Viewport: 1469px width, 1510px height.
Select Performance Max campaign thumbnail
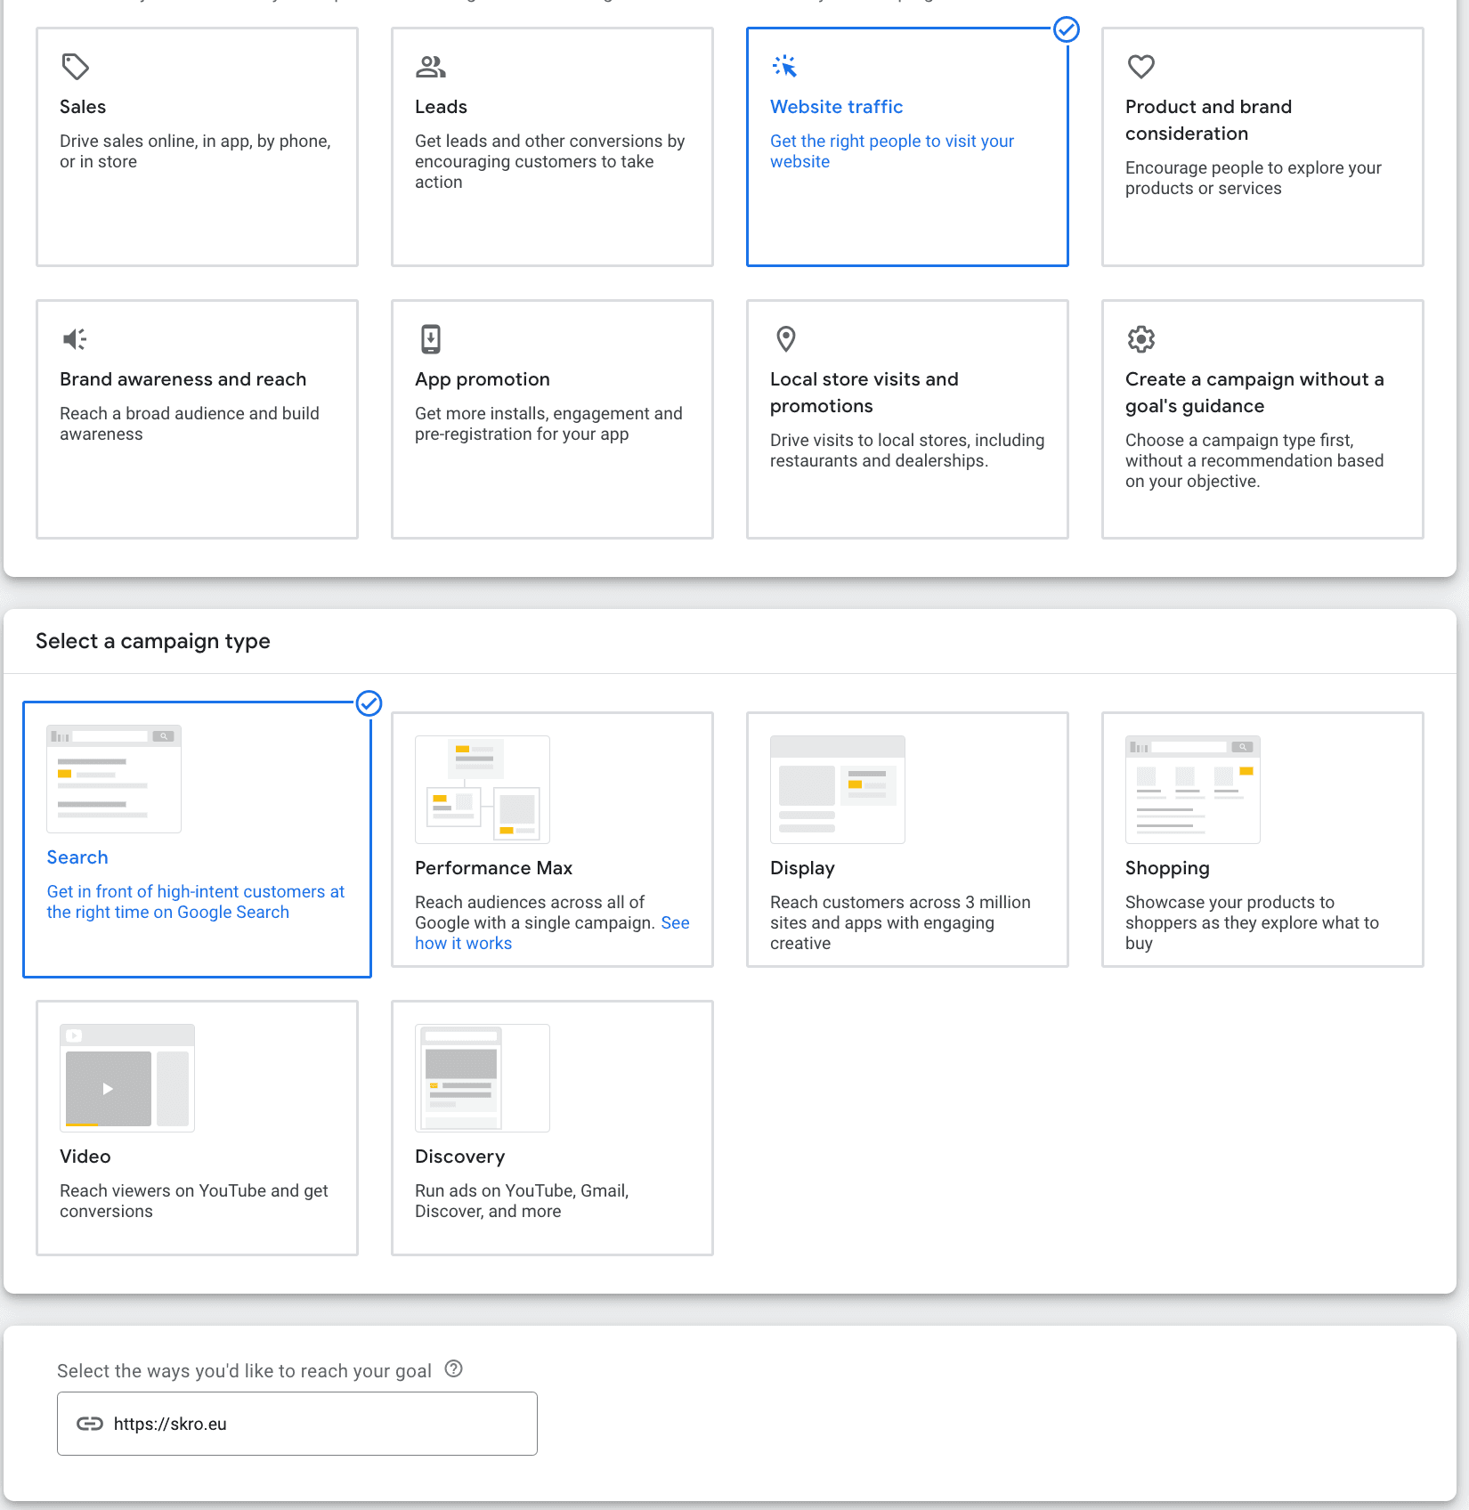482,790
